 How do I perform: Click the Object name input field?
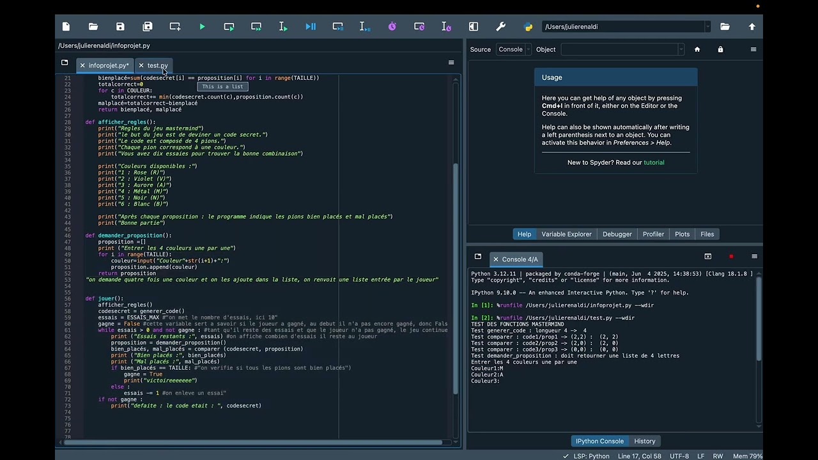point(619,49)
